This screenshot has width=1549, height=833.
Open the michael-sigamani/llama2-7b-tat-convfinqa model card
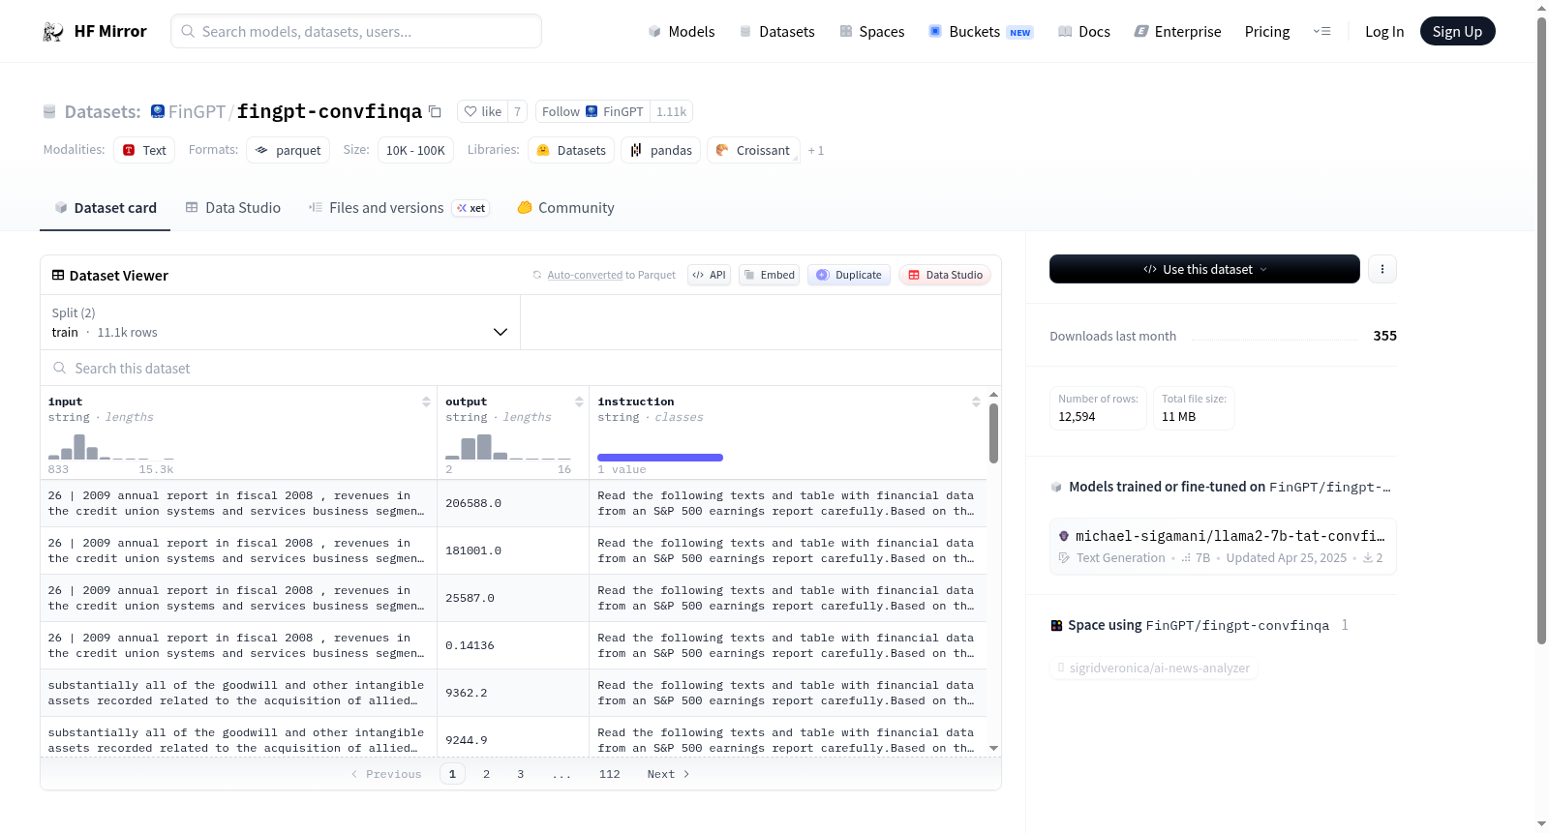(1223, 547)
